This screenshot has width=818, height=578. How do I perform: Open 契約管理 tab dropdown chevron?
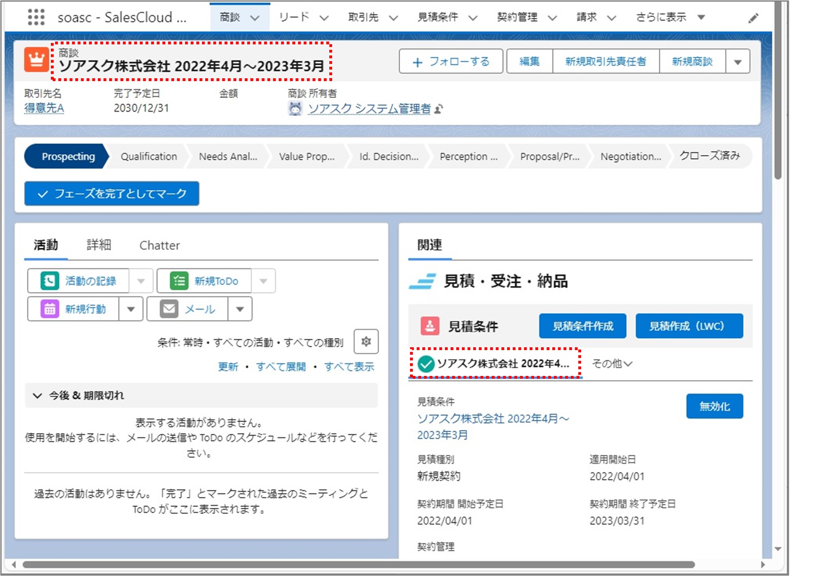[552, 18]
